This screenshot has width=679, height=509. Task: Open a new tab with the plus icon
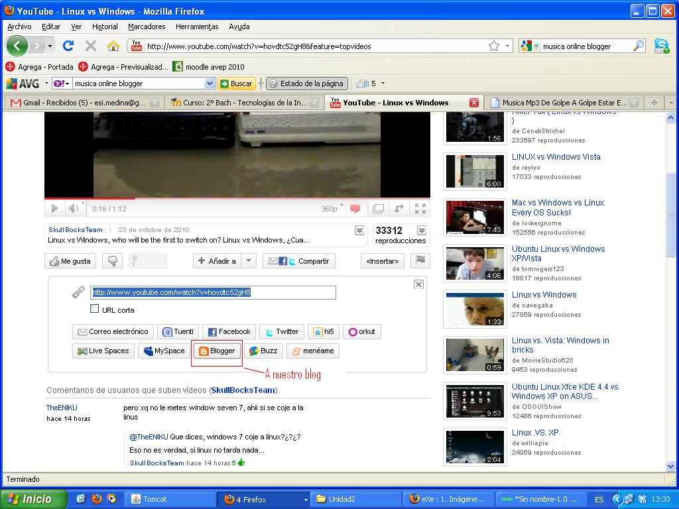coord(654,103)
